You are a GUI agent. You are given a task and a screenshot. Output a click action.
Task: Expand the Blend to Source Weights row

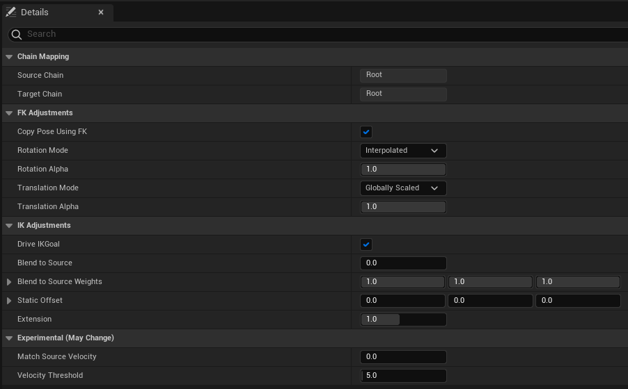[9, 282]
